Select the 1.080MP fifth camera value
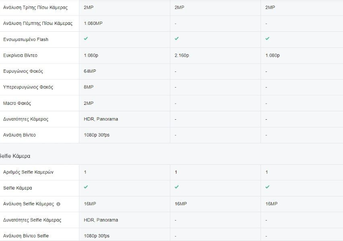This screenshot has height=241, width=343. tap(93, 23)
